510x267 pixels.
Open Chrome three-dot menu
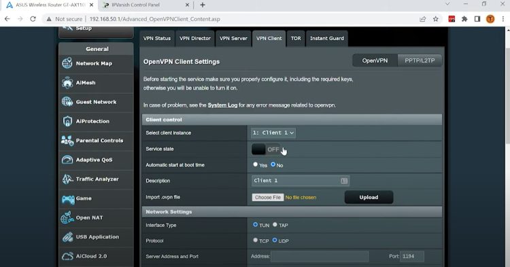503,19
